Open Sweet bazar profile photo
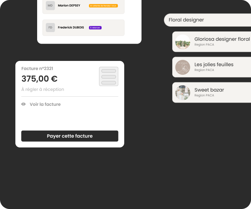 pyautogui.click(x=182, y=93)
